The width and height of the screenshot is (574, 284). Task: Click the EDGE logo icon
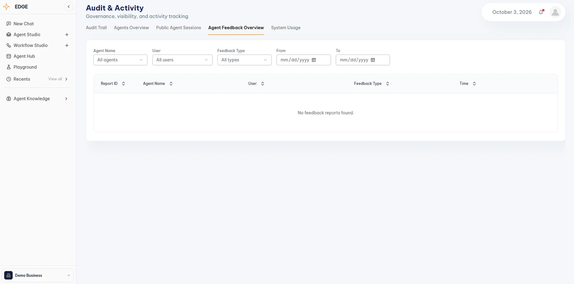(6, 7)
